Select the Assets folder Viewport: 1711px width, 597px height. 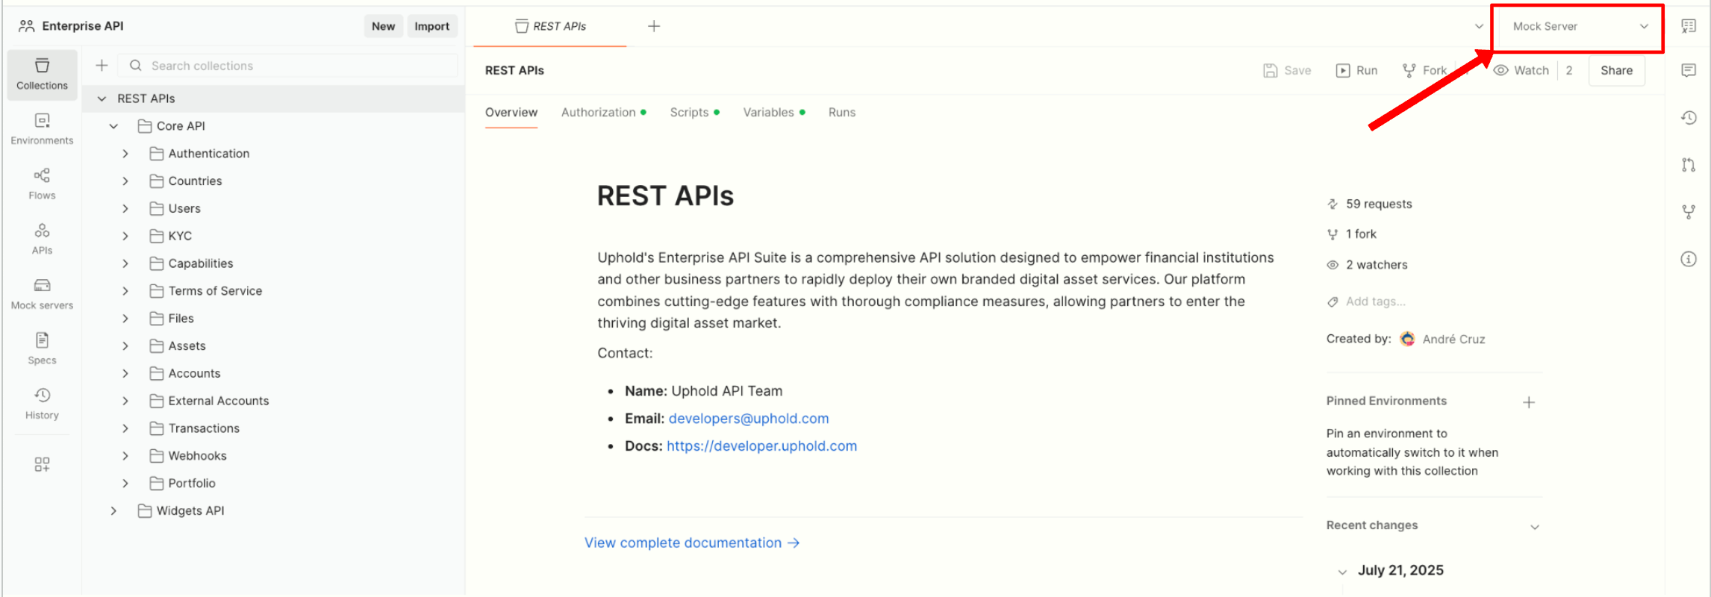[x=187, y=346]
